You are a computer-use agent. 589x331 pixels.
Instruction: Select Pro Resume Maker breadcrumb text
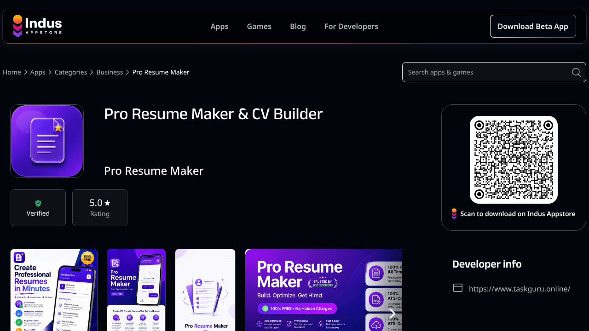(x=161, y=72)
